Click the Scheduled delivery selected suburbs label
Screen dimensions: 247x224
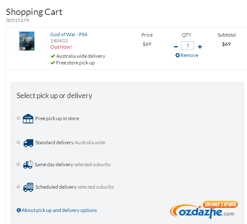(x=75, y=187)
